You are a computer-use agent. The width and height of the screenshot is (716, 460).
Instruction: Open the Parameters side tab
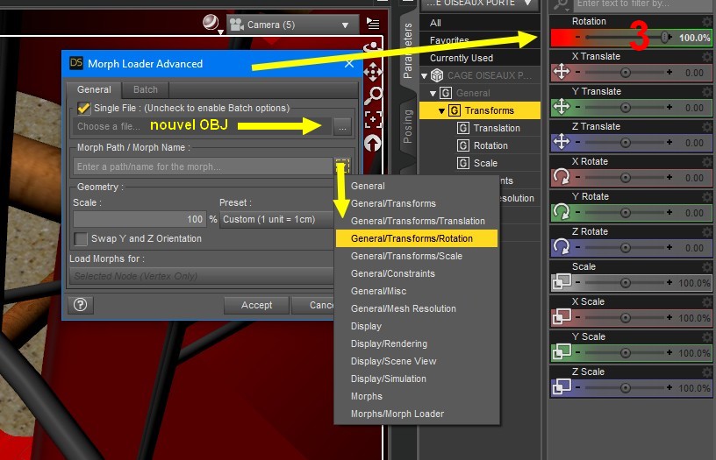point(407,50)
